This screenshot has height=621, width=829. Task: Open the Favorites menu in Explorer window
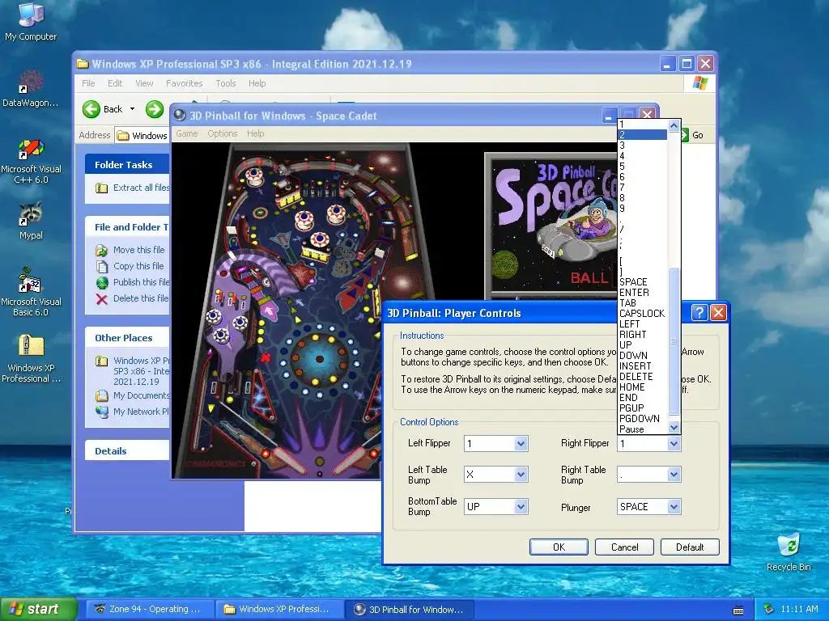pos(184,83)
